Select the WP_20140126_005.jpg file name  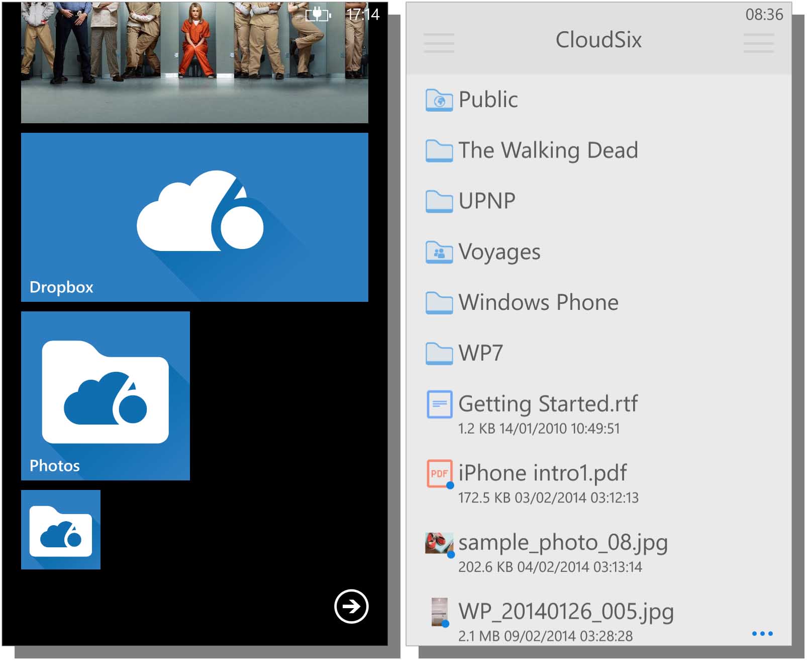click(x=566, y=612)
